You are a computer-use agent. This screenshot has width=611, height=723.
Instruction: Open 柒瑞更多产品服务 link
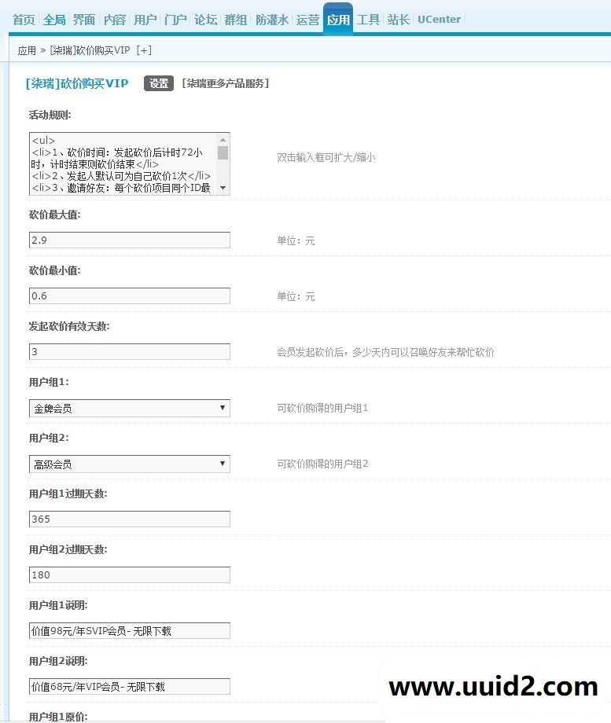click(226, 83)
